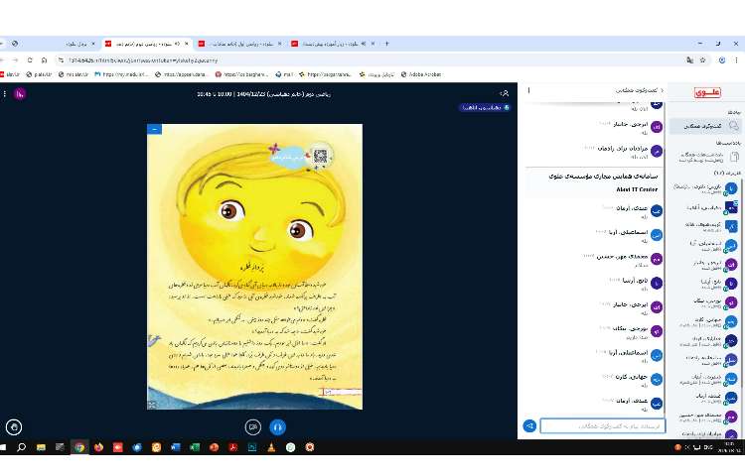The image size is (745, 476).
Task: Toggle the users and messages panel icon
Action: pos(505,93)
